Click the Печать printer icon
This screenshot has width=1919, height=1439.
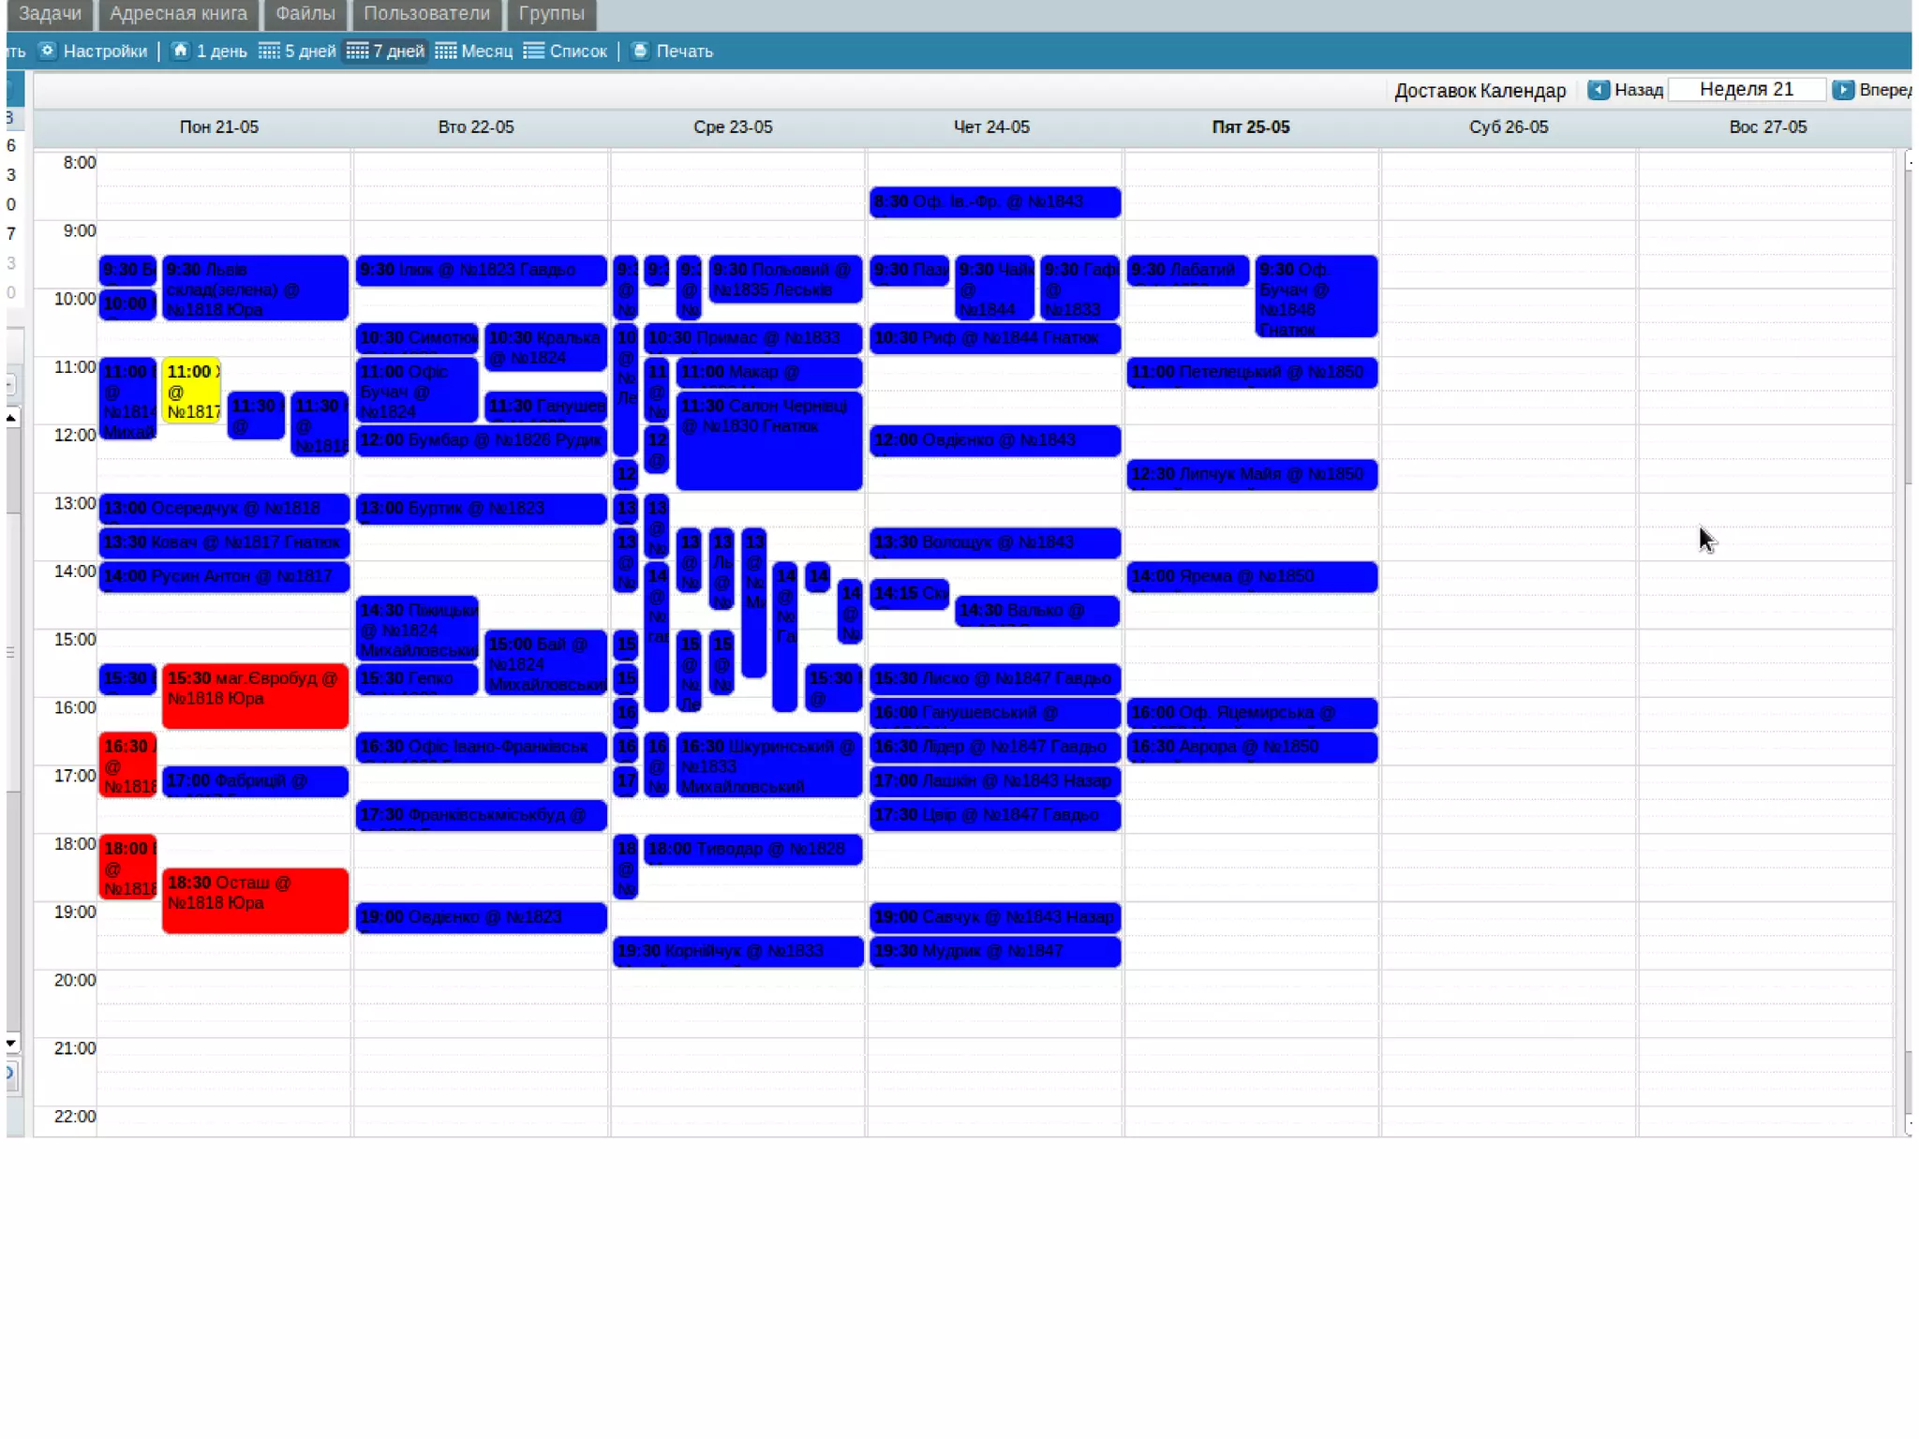coord(640,51)
